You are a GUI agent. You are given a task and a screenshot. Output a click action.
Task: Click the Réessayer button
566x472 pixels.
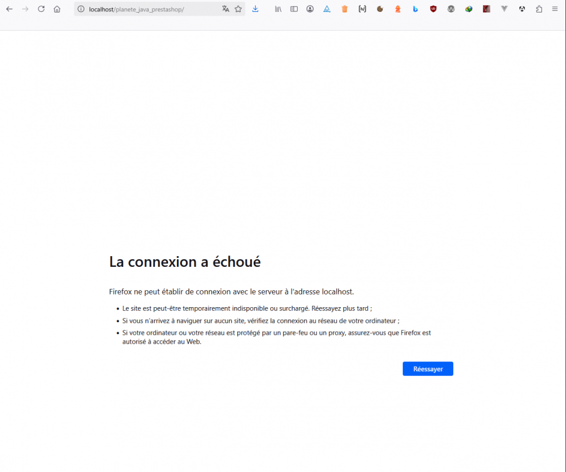pyautogui.click(x=427, y=369)
